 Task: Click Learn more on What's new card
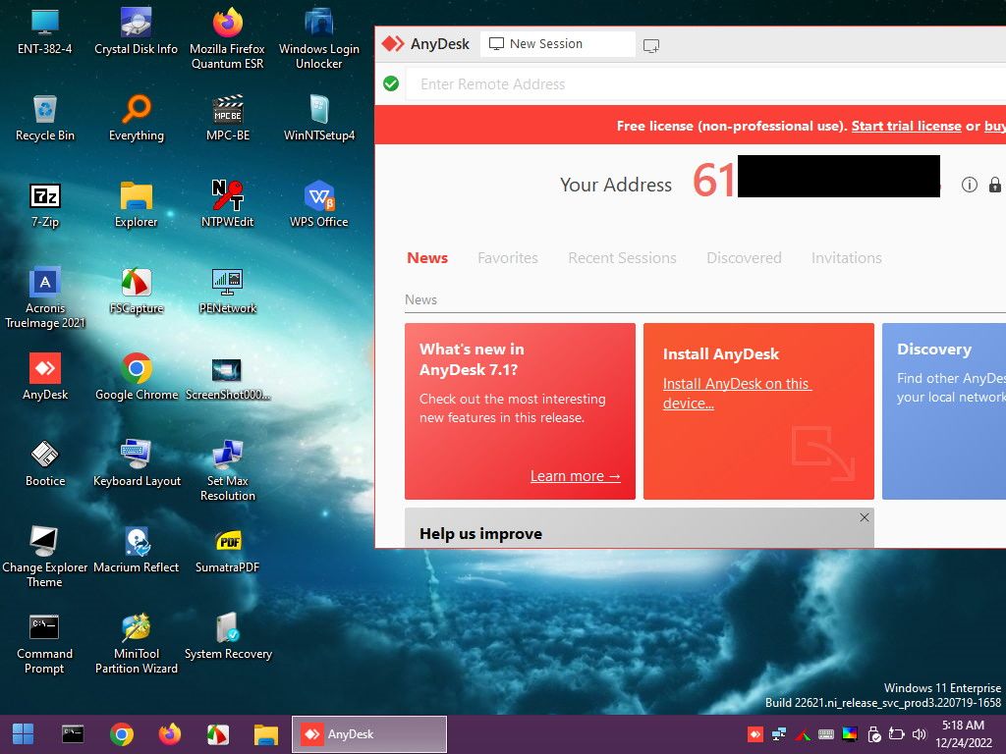coord(575,476)
